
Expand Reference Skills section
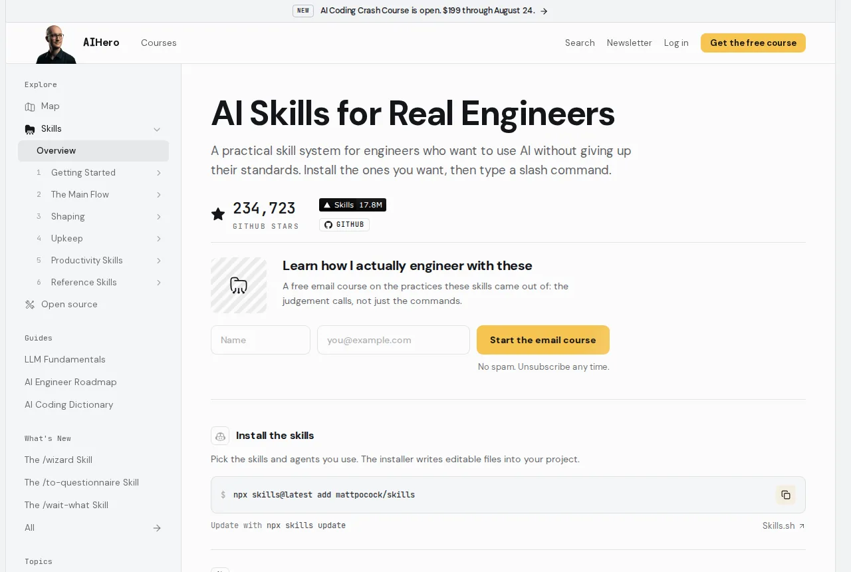(x=159, y=283)
